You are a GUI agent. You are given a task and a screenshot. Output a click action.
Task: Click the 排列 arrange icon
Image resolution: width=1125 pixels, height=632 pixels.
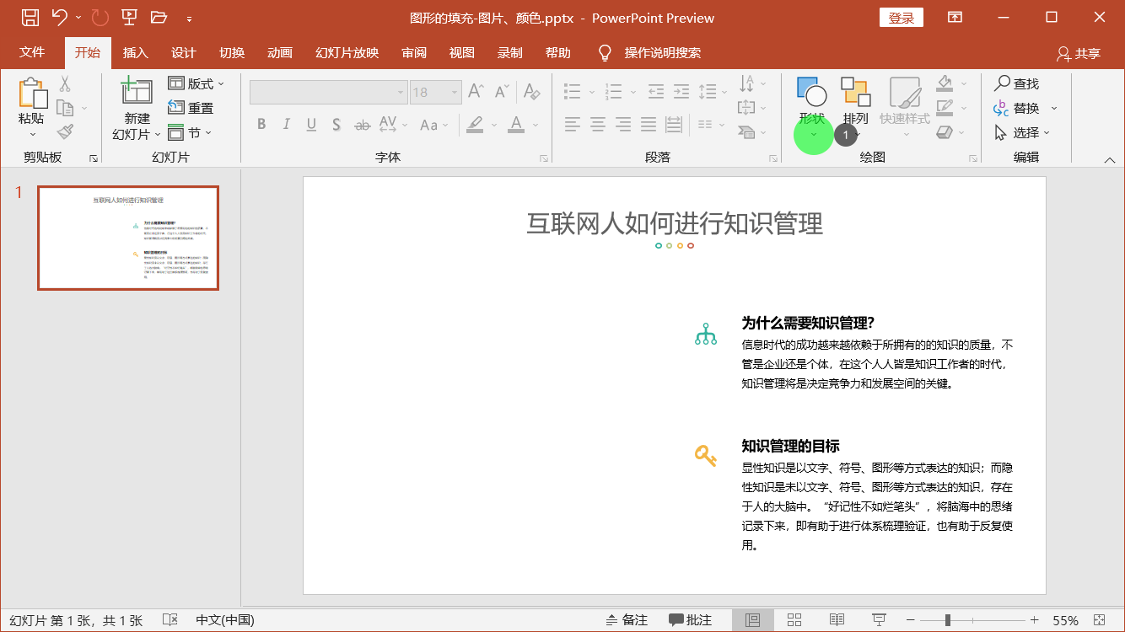click(x=856, y=92)
